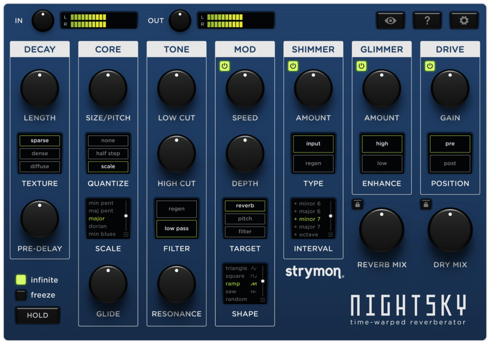Set DRIVE POSITION to post

coord(449,163)
